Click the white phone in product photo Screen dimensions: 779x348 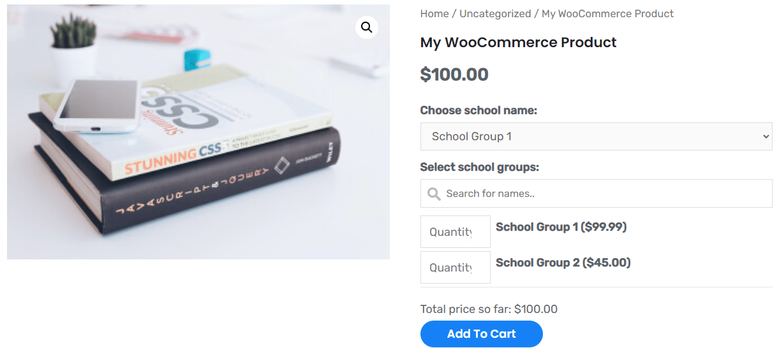click(x=97, y=106)
